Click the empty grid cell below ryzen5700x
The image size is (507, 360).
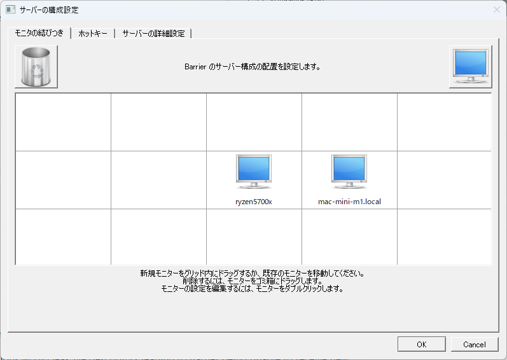pos(254,236)
